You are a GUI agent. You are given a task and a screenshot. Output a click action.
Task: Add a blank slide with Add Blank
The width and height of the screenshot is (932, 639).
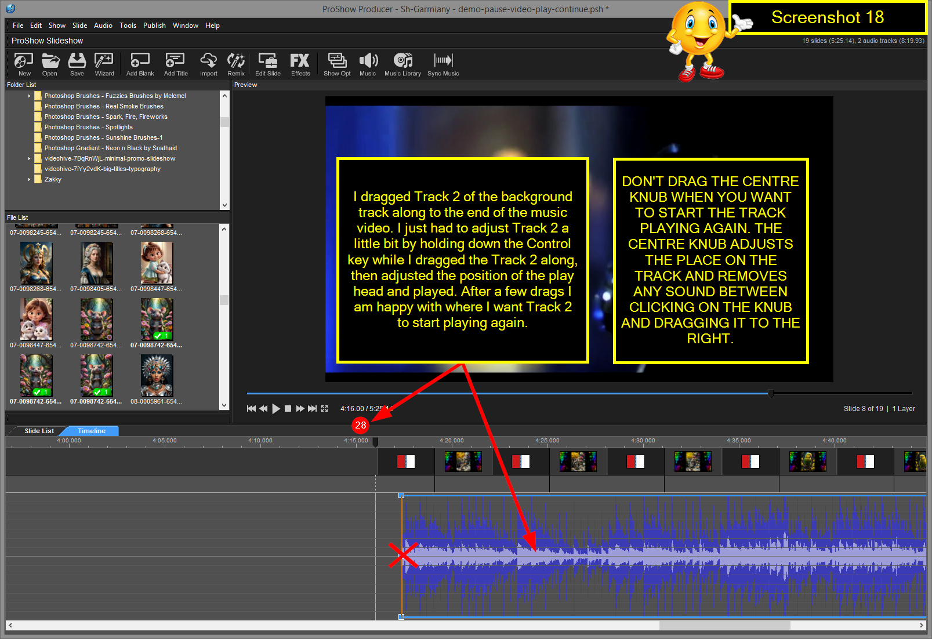coord(140,64)
